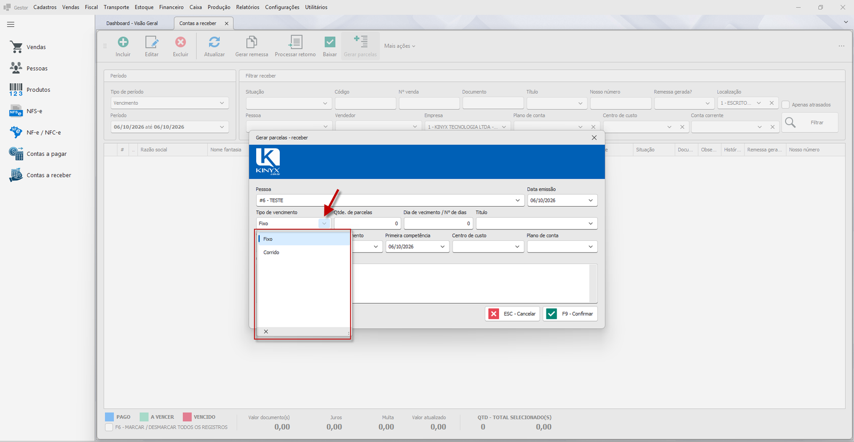
Task: Toggle the hamburger sidebar menu
Action: (x=11, y=25)
